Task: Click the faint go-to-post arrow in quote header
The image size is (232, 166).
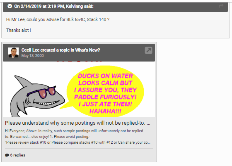Action: pos(221,6)
